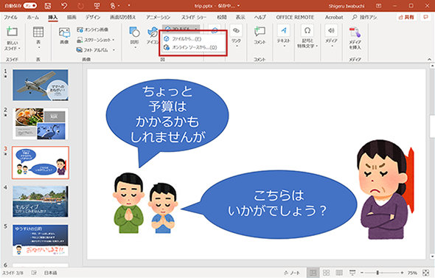Click the zoom in plus button

pos(402,273)
